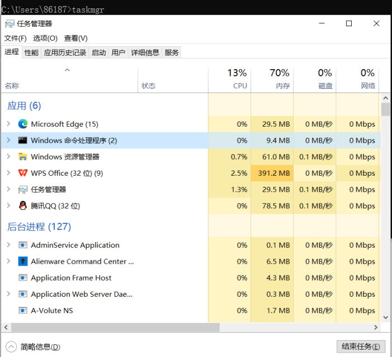The image size is (392, 357).
Task: Click the 6.5 MB memory value
Action: (x=278, y=261)
